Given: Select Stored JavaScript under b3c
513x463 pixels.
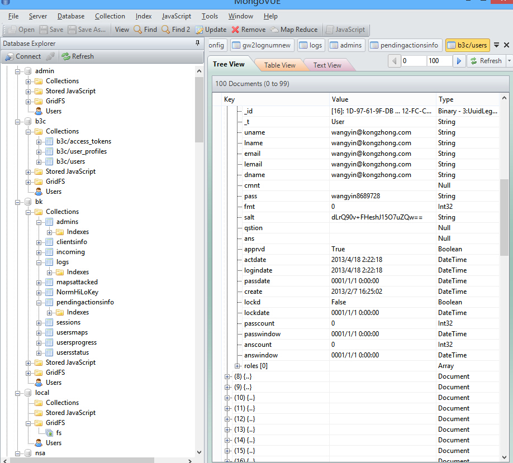Looking at the screenshot, I should point(70,171).
